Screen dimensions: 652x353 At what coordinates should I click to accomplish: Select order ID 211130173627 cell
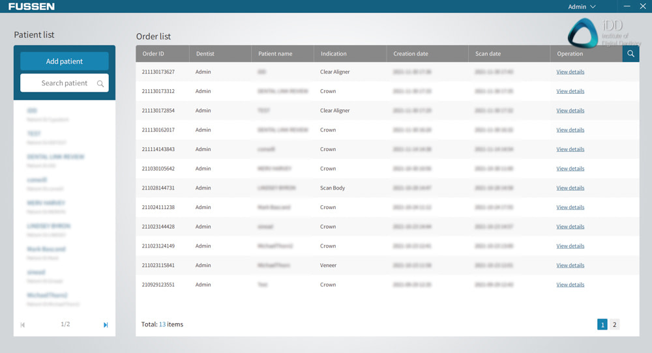click(158, 72)
